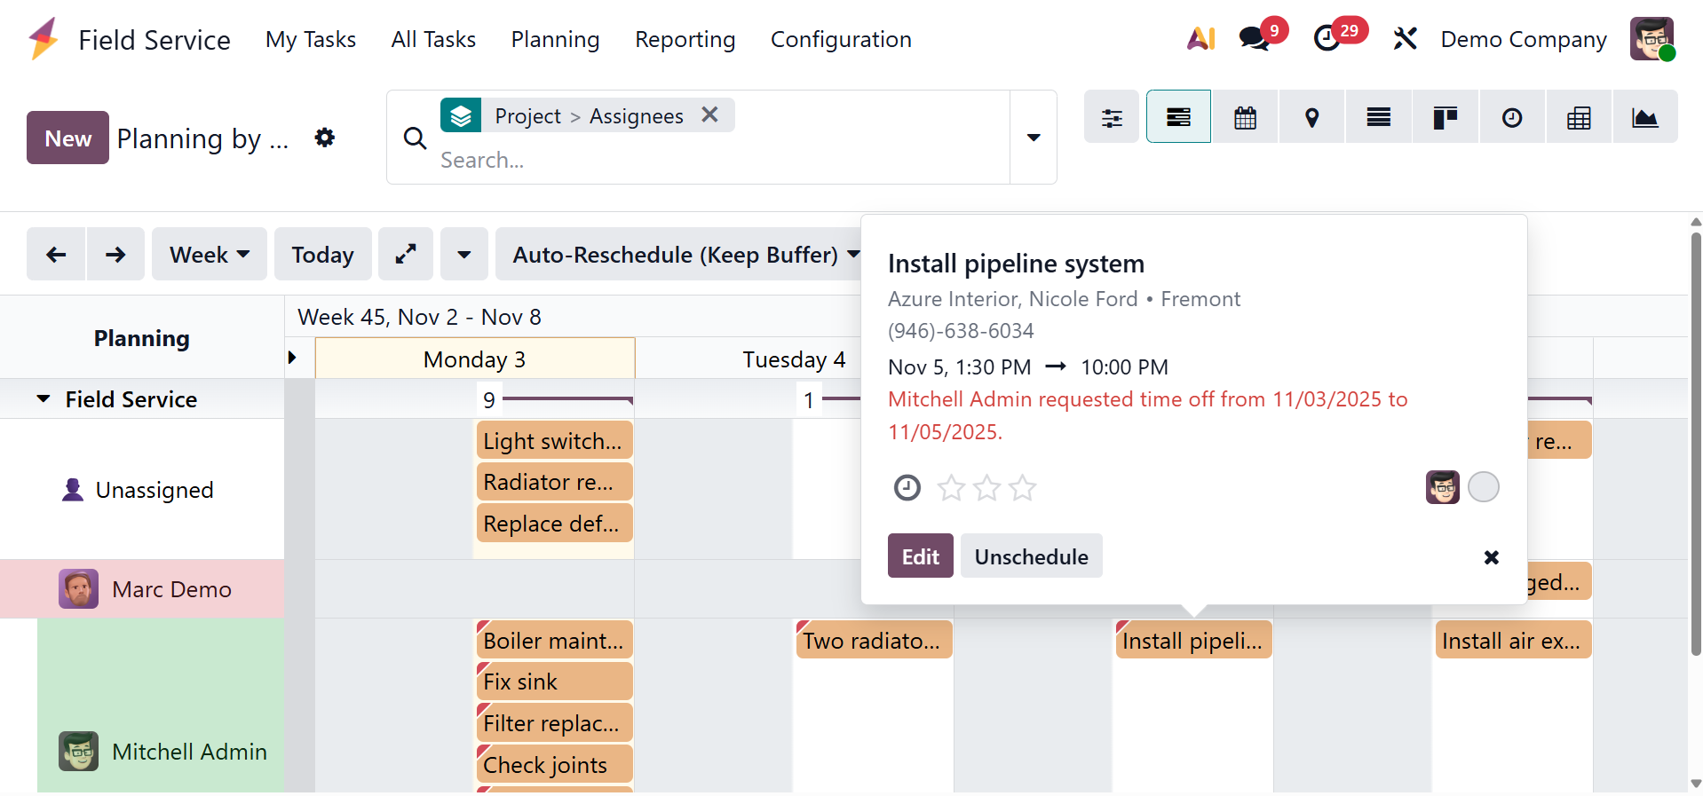Image resolution: width=1703 pixels, height=796 pixels.
Task: Expand the search options dropdown arrow
Action: (x=1033, y=138)
